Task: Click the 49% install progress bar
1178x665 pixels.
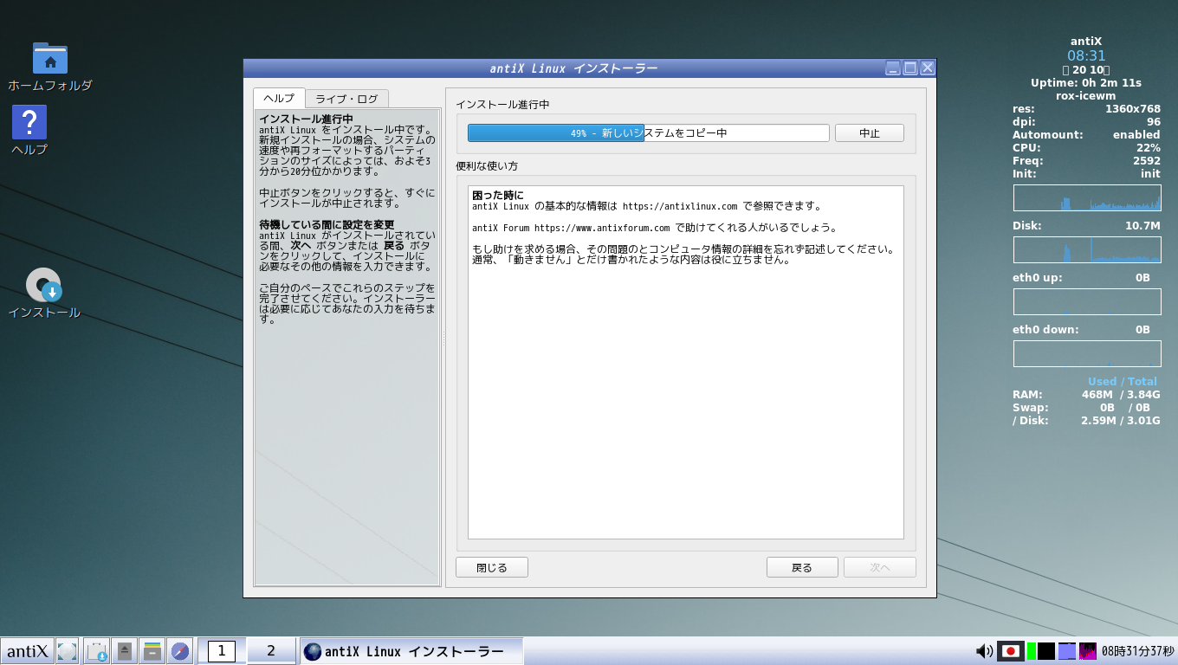Action: tap(649, 133)
